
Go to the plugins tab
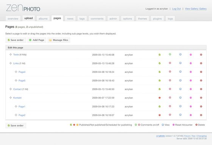point(157,19)
